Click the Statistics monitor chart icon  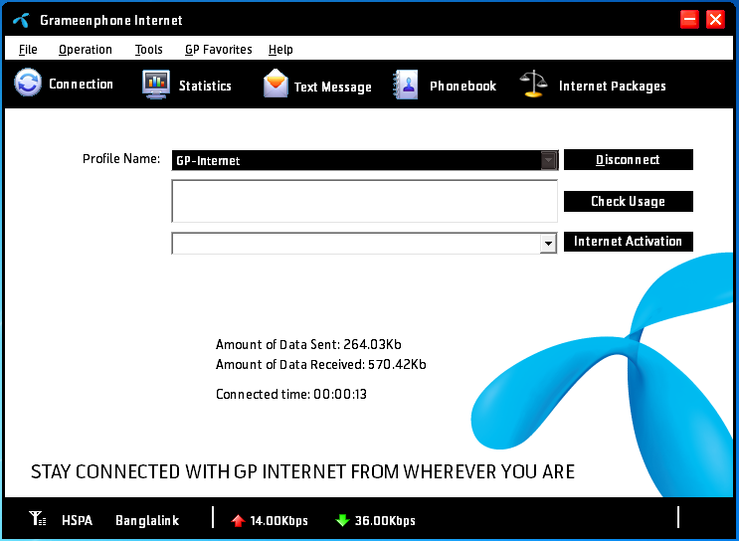point(156,85)
